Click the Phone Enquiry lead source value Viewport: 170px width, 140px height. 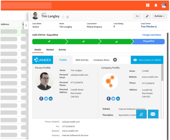point(94,27)
